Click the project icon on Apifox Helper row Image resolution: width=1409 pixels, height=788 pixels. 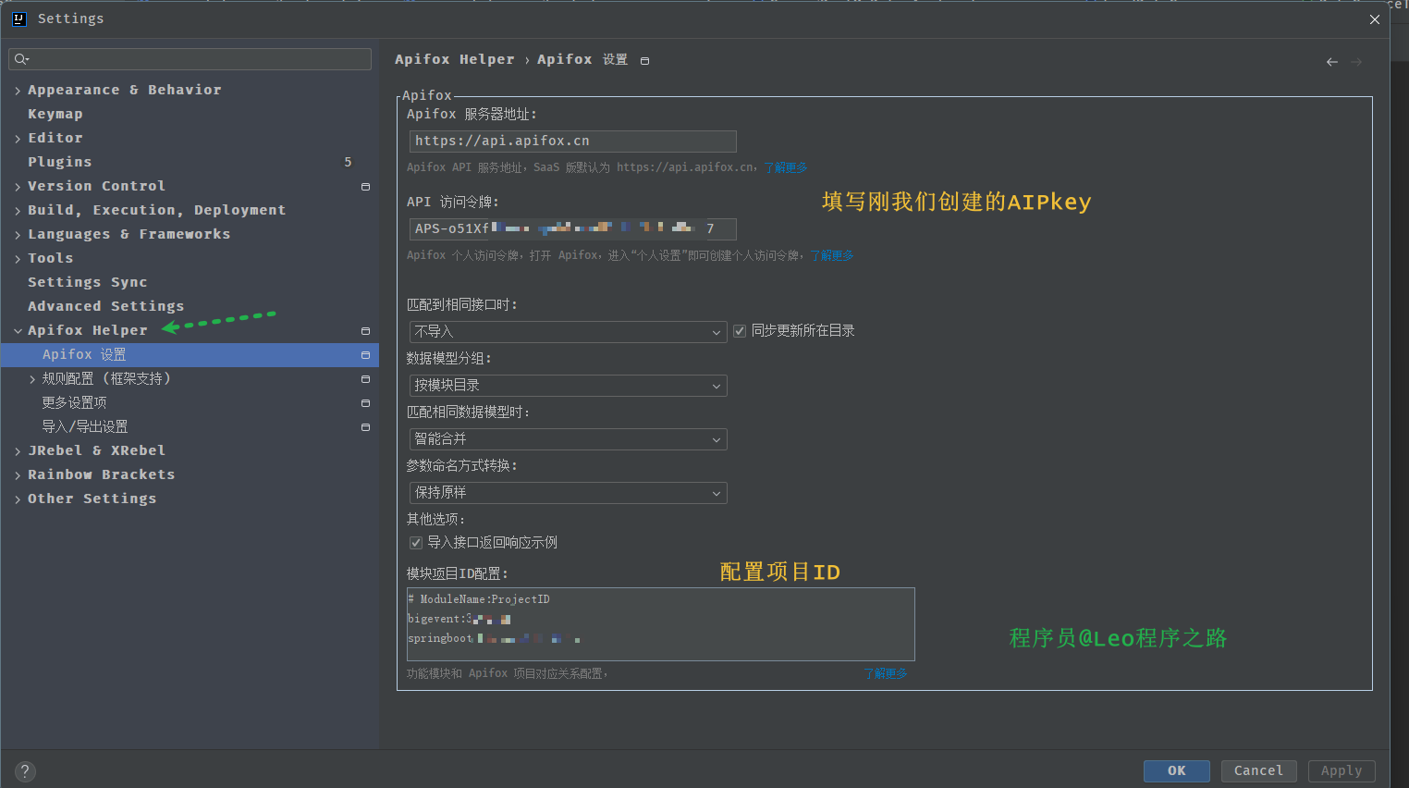[x=365, y=331]
